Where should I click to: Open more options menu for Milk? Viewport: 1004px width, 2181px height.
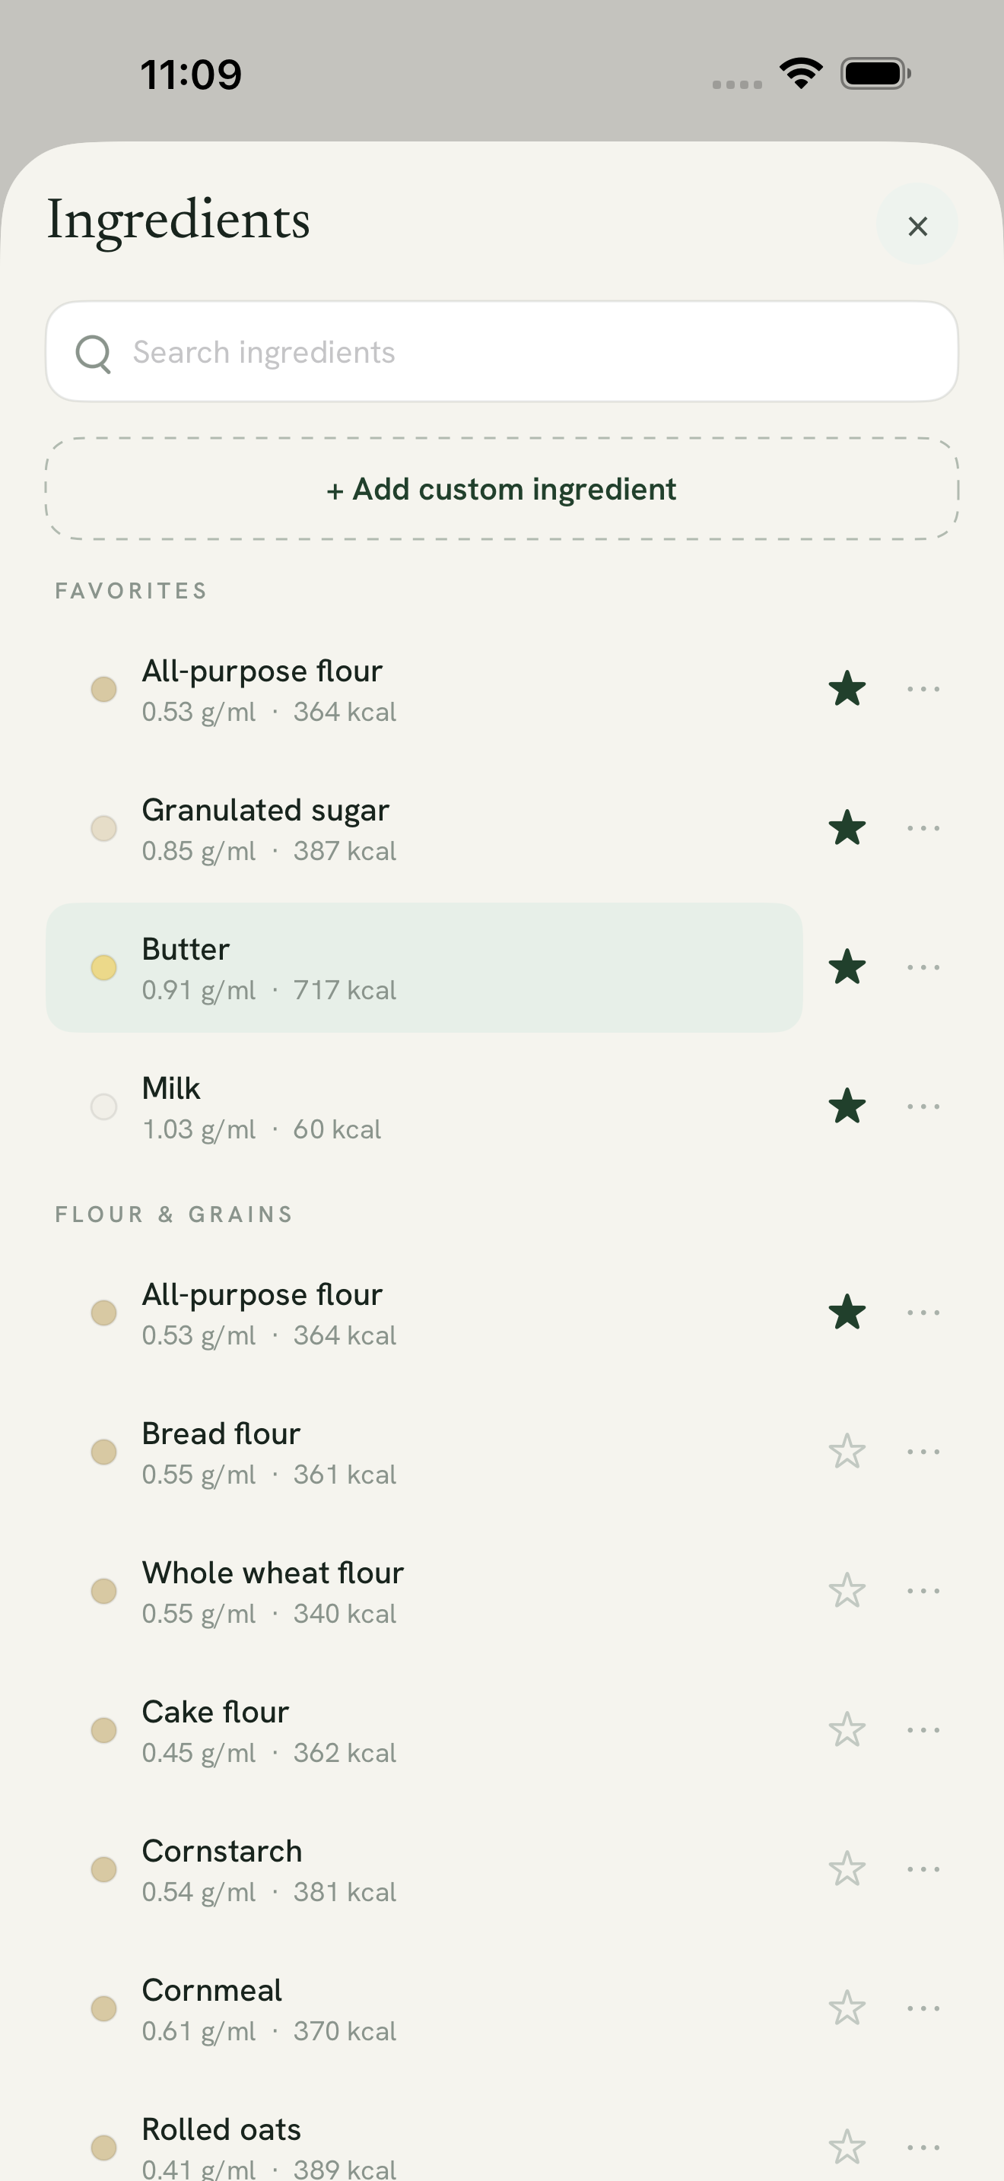tap(923, 1106)
